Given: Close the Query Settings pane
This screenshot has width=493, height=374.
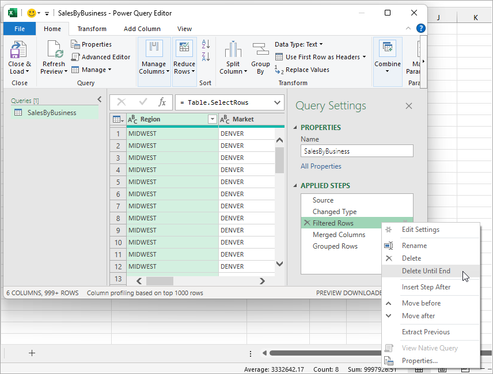Looking at the screenshot, I should click(x=409, y=106).
